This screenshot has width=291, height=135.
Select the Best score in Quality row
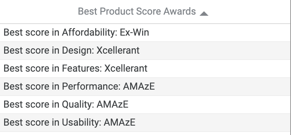coord(145,105)
